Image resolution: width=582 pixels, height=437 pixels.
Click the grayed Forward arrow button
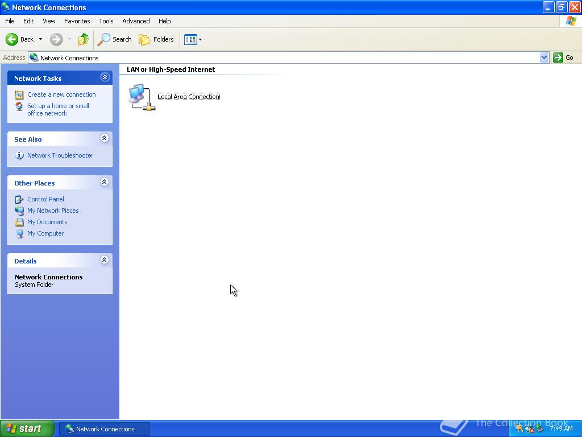pos(56,39)
